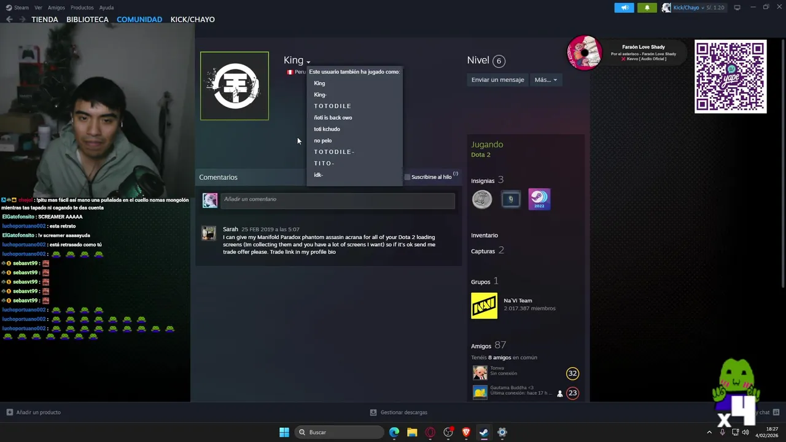Expand the Más... dropdown
This screenshot has height=442, width=786.
tap(545, 80)
